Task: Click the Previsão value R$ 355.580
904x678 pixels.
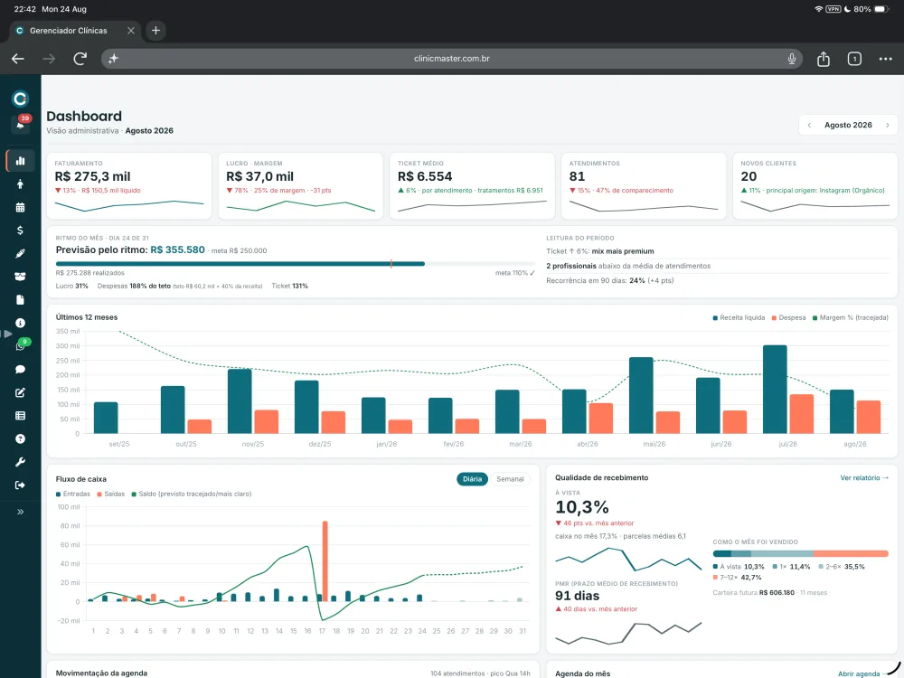Action: click(x=177, y=250)
